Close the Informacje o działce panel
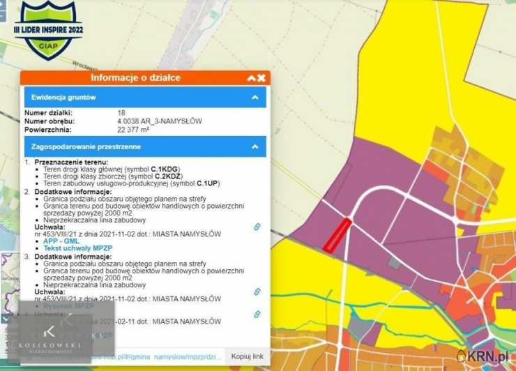This screenshot has height=371, width=516. tap(261, 78)
